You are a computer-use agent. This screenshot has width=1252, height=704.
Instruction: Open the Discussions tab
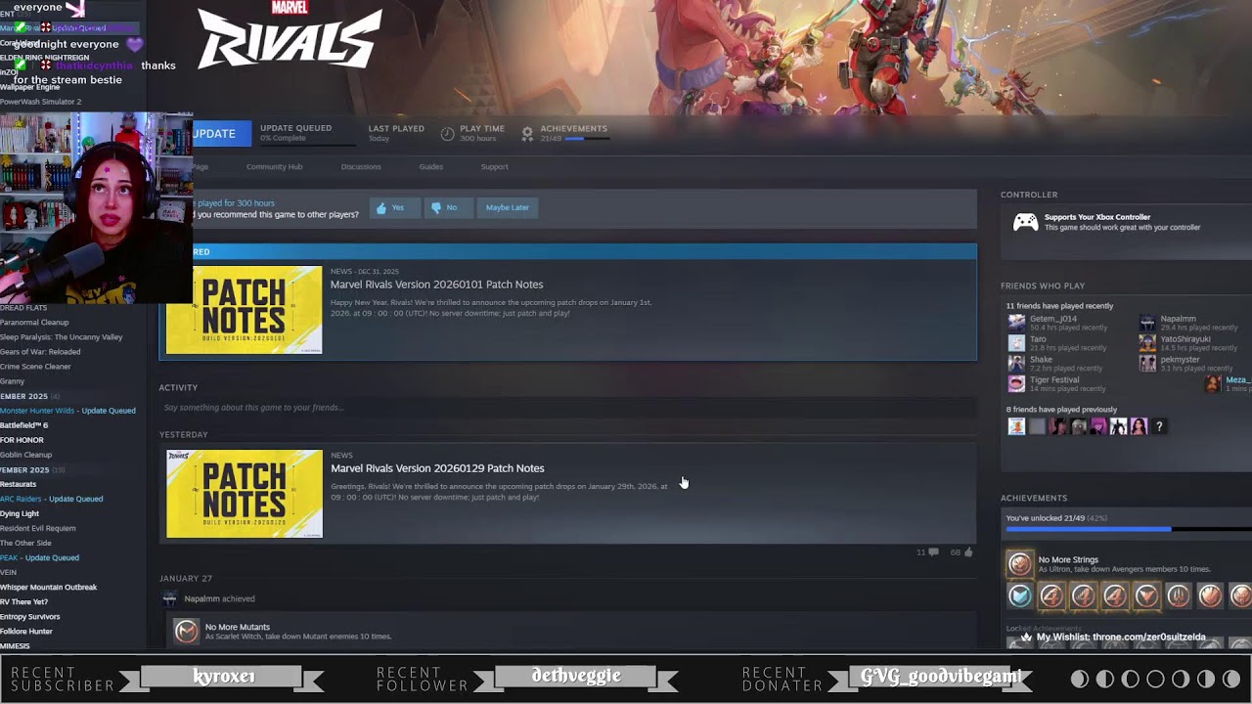pos(361,166)
